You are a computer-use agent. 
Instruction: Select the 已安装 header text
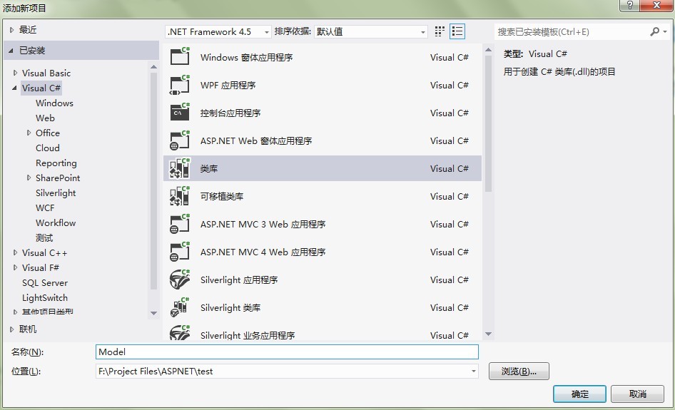point(32,51)
